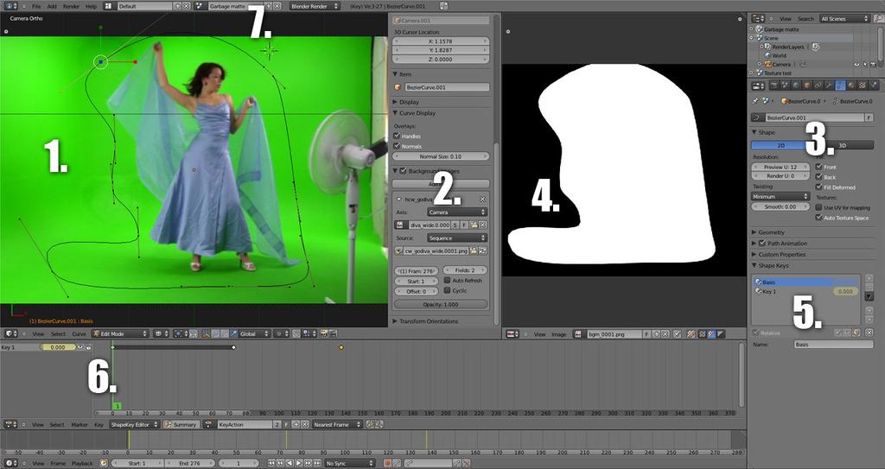Select Curve Data tab in Properties editor
The width and height of the screenshot is (885, 469).
pos(840,86)
